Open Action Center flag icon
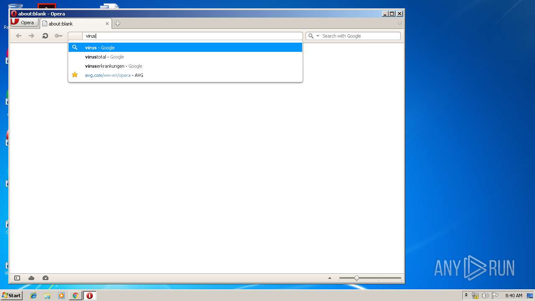Viewport: 535px width, 301px height. [495, 296]
